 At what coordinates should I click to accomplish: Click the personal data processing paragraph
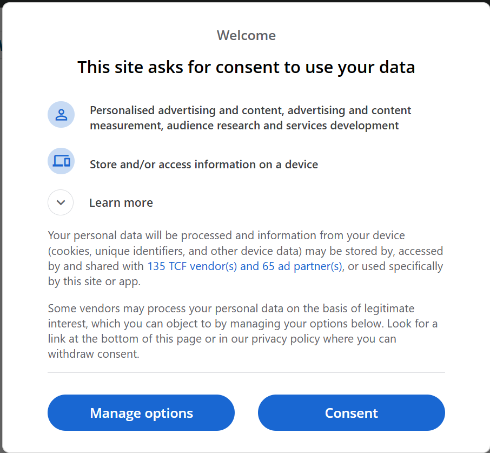pos(246,258)
